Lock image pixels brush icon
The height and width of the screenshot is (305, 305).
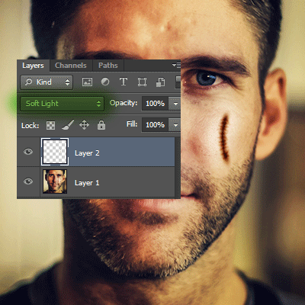(x=68, y=125)
